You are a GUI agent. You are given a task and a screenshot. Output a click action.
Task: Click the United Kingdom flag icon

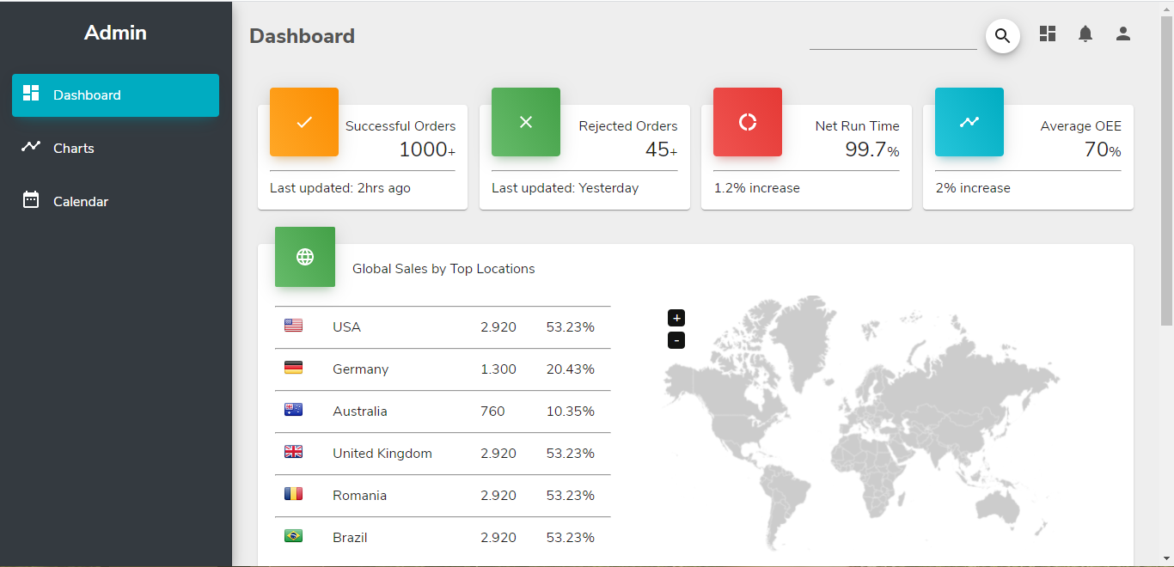tap(293, 452)
